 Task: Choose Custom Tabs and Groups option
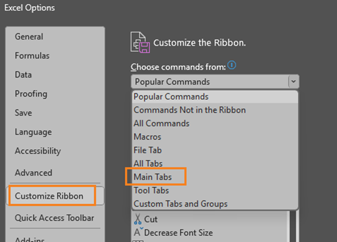(215, 204)
